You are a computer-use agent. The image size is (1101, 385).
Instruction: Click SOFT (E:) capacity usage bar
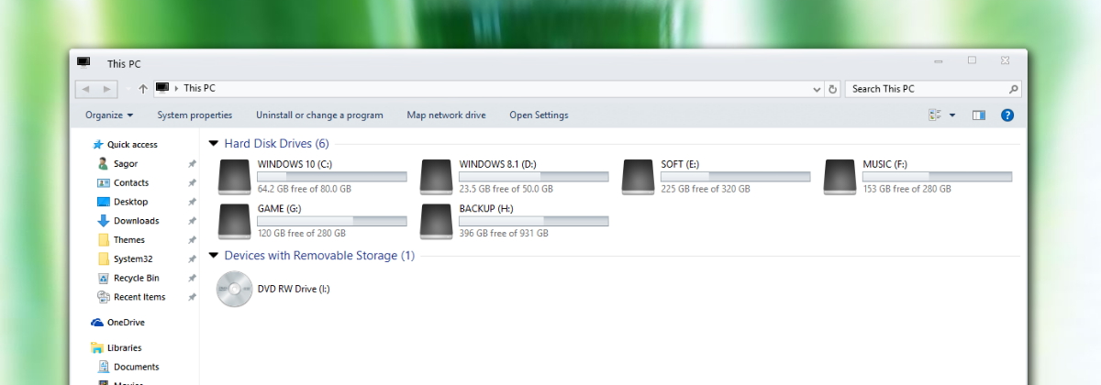(x=736, y=176)
